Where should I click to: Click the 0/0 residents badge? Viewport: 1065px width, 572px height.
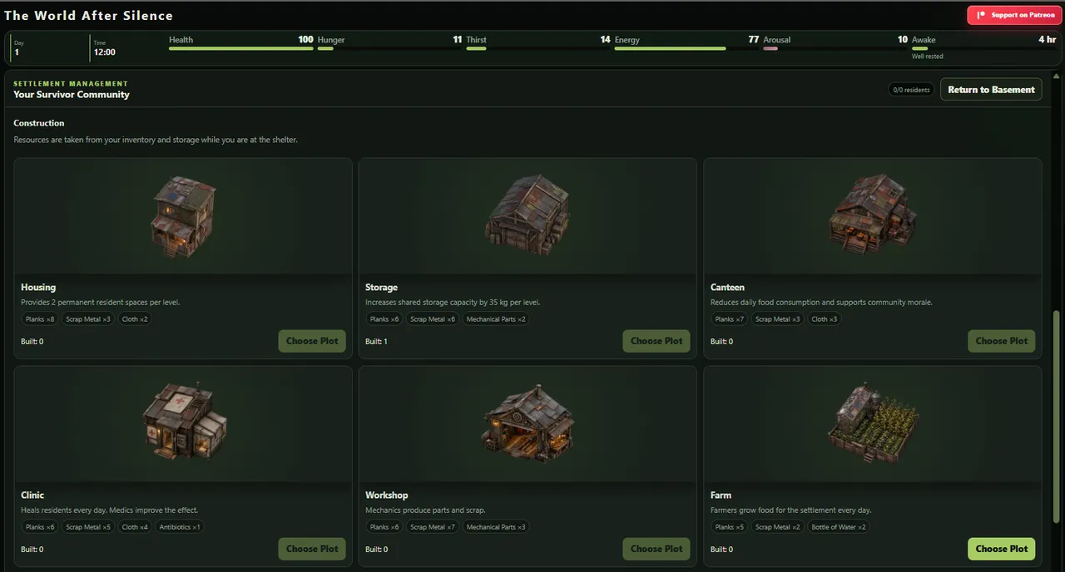click(x=911, y=90)
